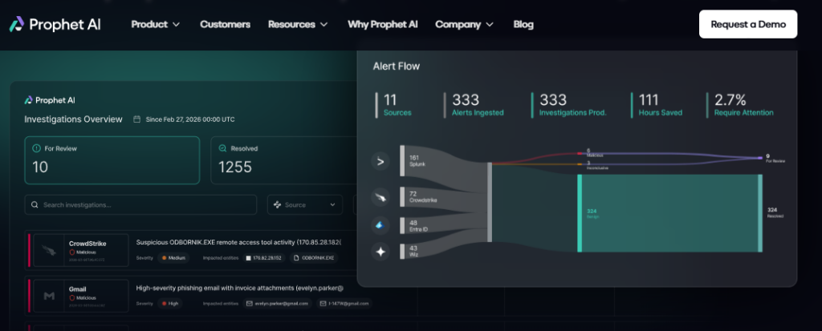Click the 111 Hours Saved metric
Viewport: 822px width, 331px height.
point(657,104)
